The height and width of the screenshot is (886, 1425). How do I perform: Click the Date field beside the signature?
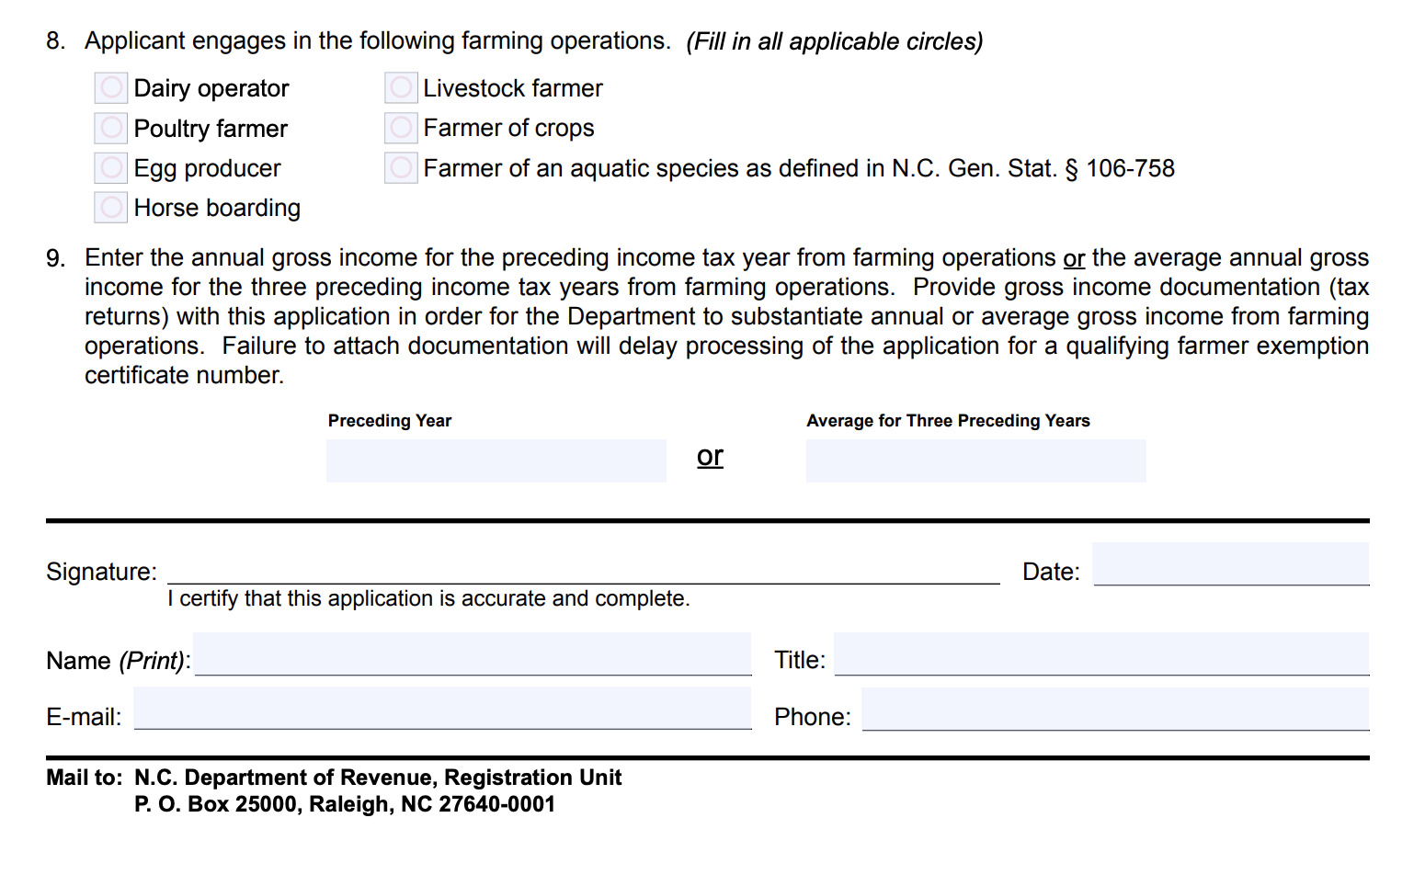1230,564
